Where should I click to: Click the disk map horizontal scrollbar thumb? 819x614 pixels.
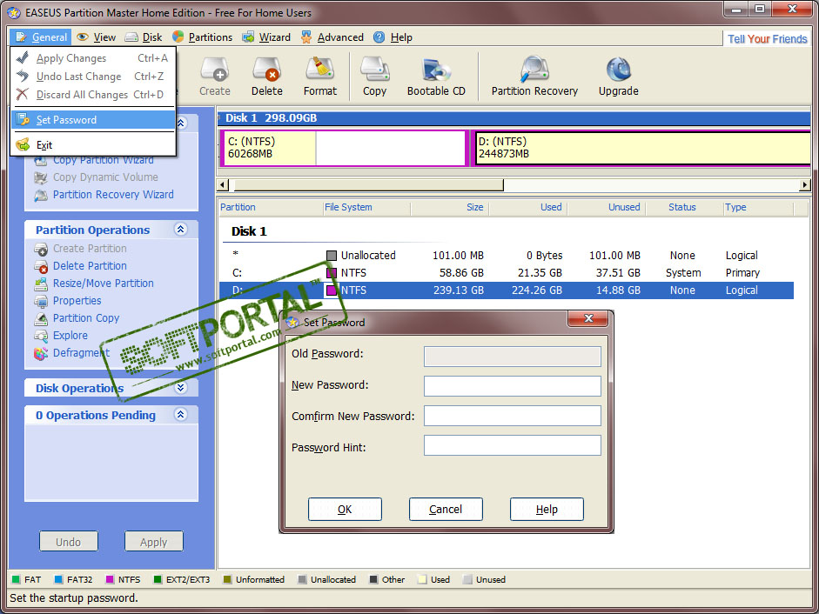tap(368, 185)
